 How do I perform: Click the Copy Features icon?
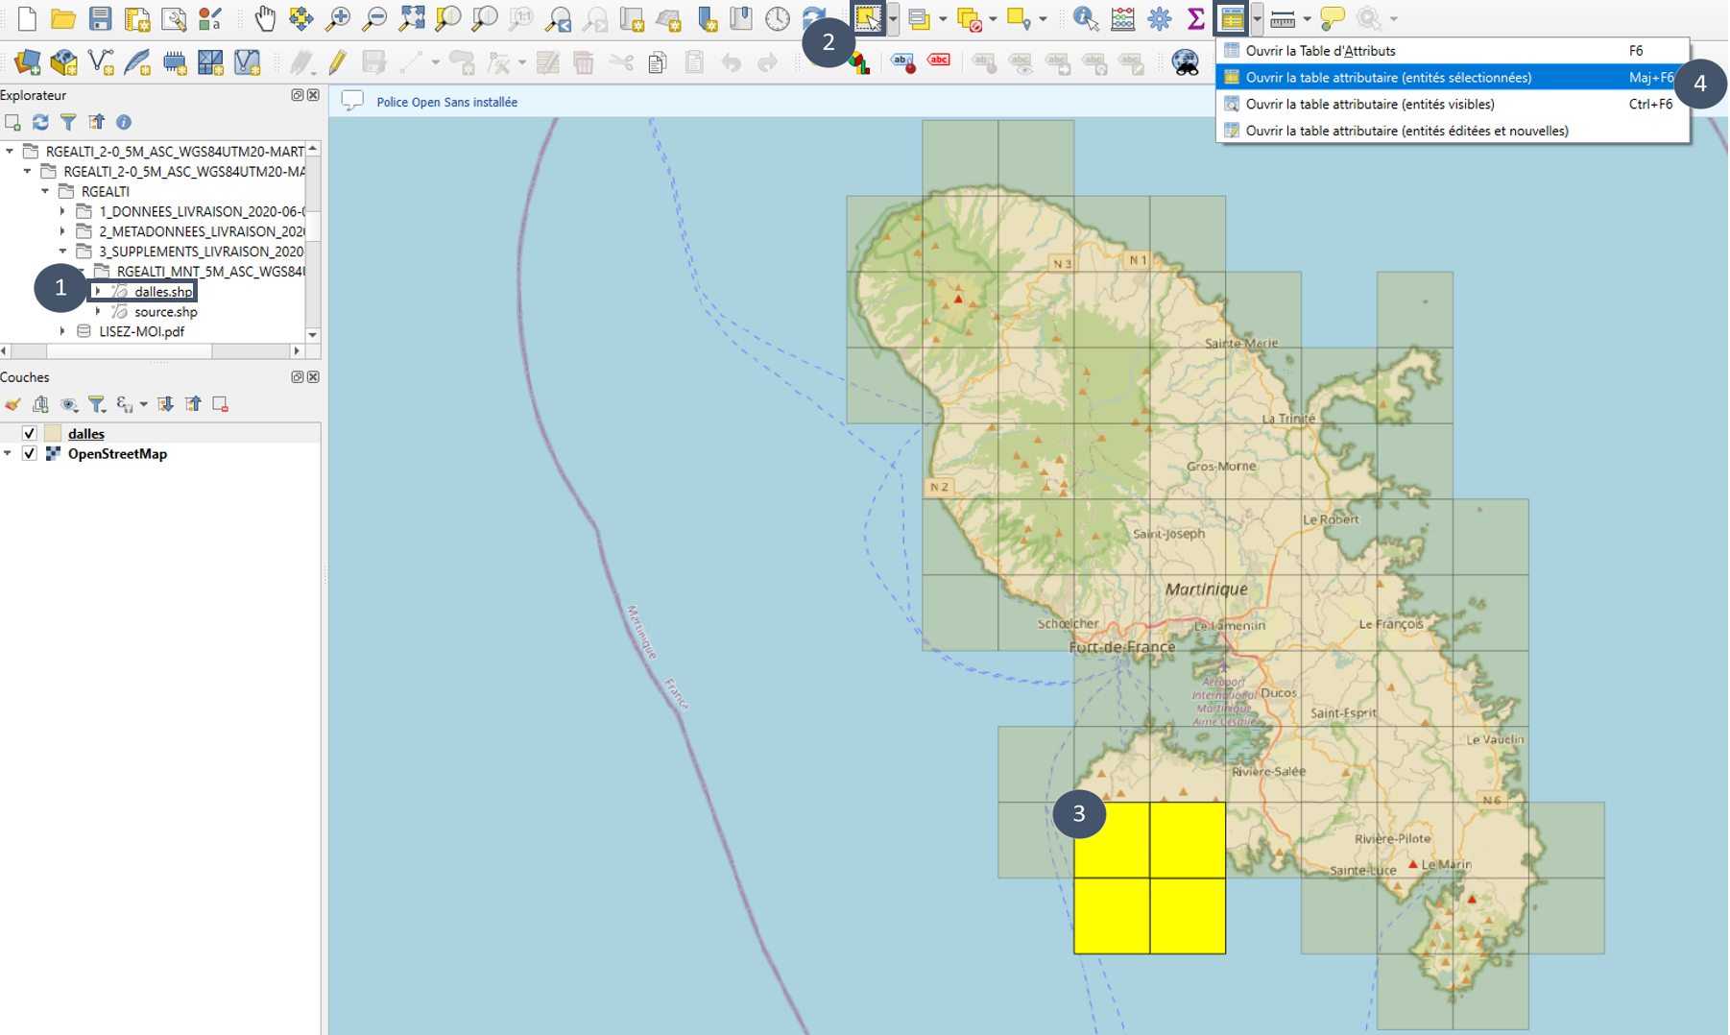click(x=658, y=63)
